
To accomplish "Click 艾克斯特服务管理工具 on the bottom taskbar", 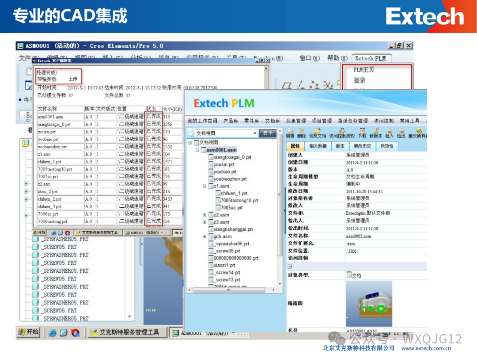I will pyautogui.click(x=128, y=332).
